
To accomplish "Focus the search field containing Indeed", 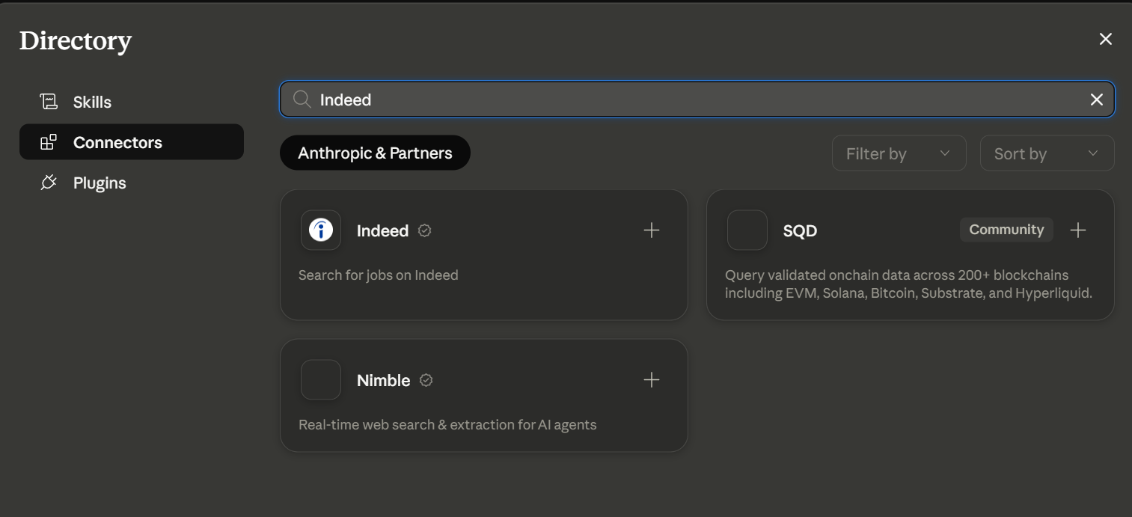I will tap(697, 100).
